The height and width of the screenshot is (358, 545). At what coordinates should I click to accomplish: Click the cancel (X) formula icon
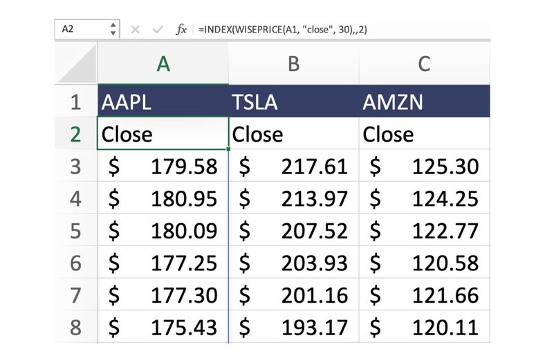pyautogui.click(x=136, y=30)
